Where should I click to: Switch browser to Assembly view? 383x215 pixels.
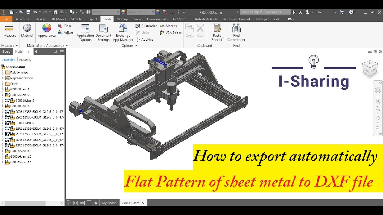click(9, 60)
